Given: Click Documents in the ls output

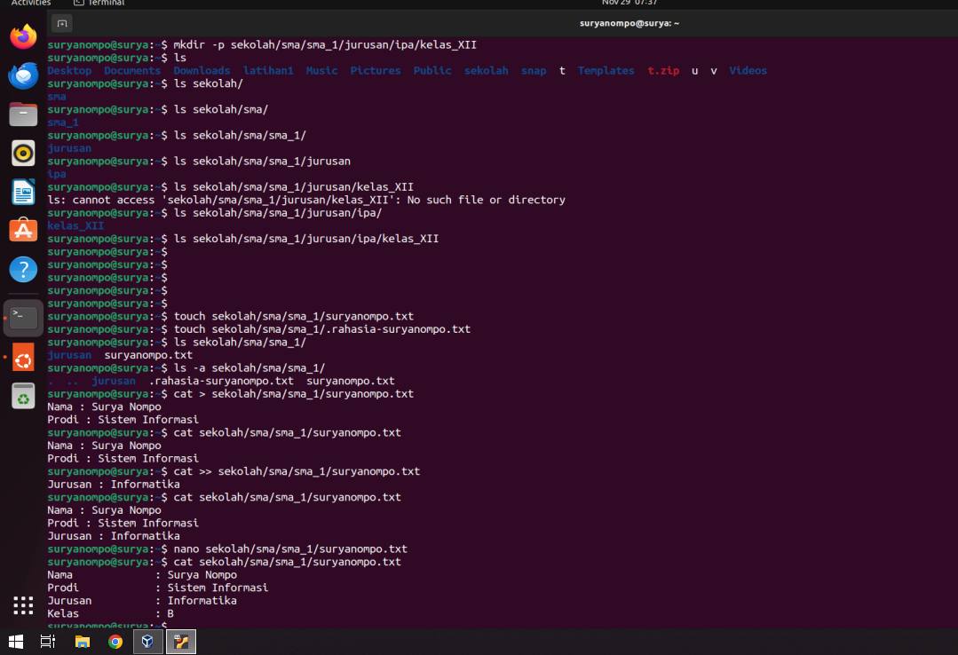Looking at the screenshot, I should [x=132, y=70].
